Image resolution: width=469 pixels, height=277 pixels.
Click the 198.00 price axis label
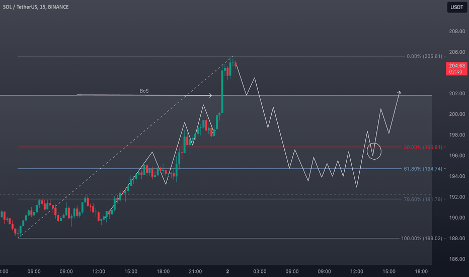tap(457, 135)
